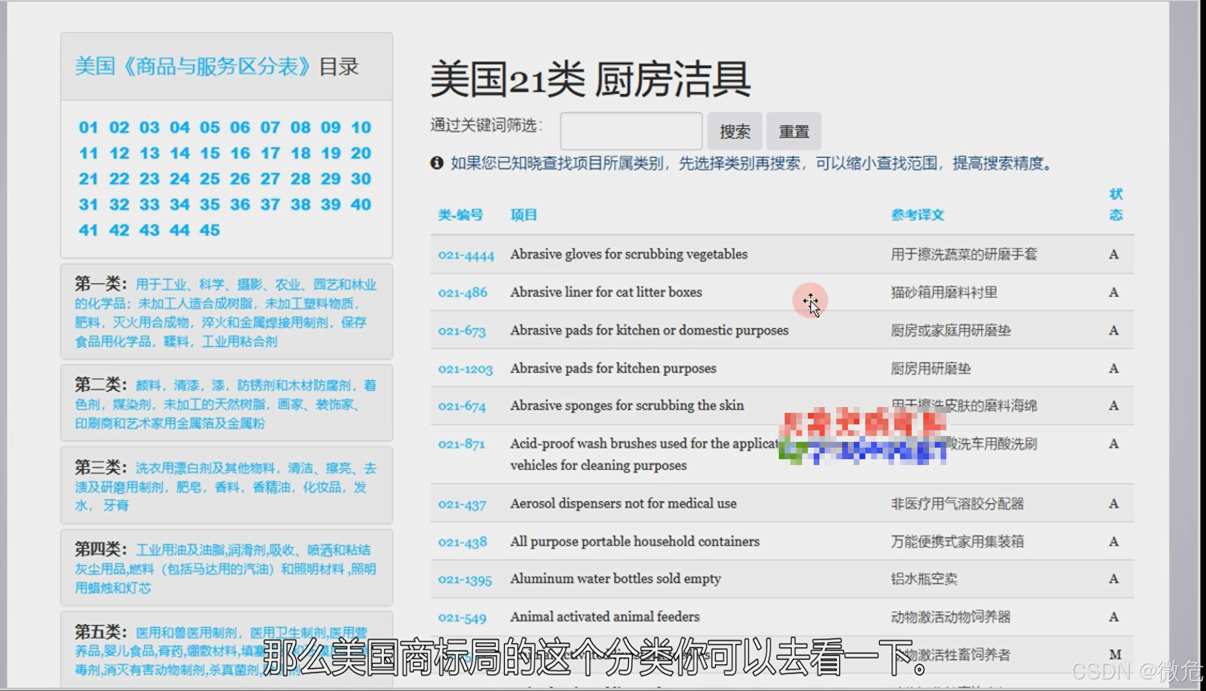Click the 项目 column header
The image size is (1206, 691).
pyautogui.click(x=524, y=215)
